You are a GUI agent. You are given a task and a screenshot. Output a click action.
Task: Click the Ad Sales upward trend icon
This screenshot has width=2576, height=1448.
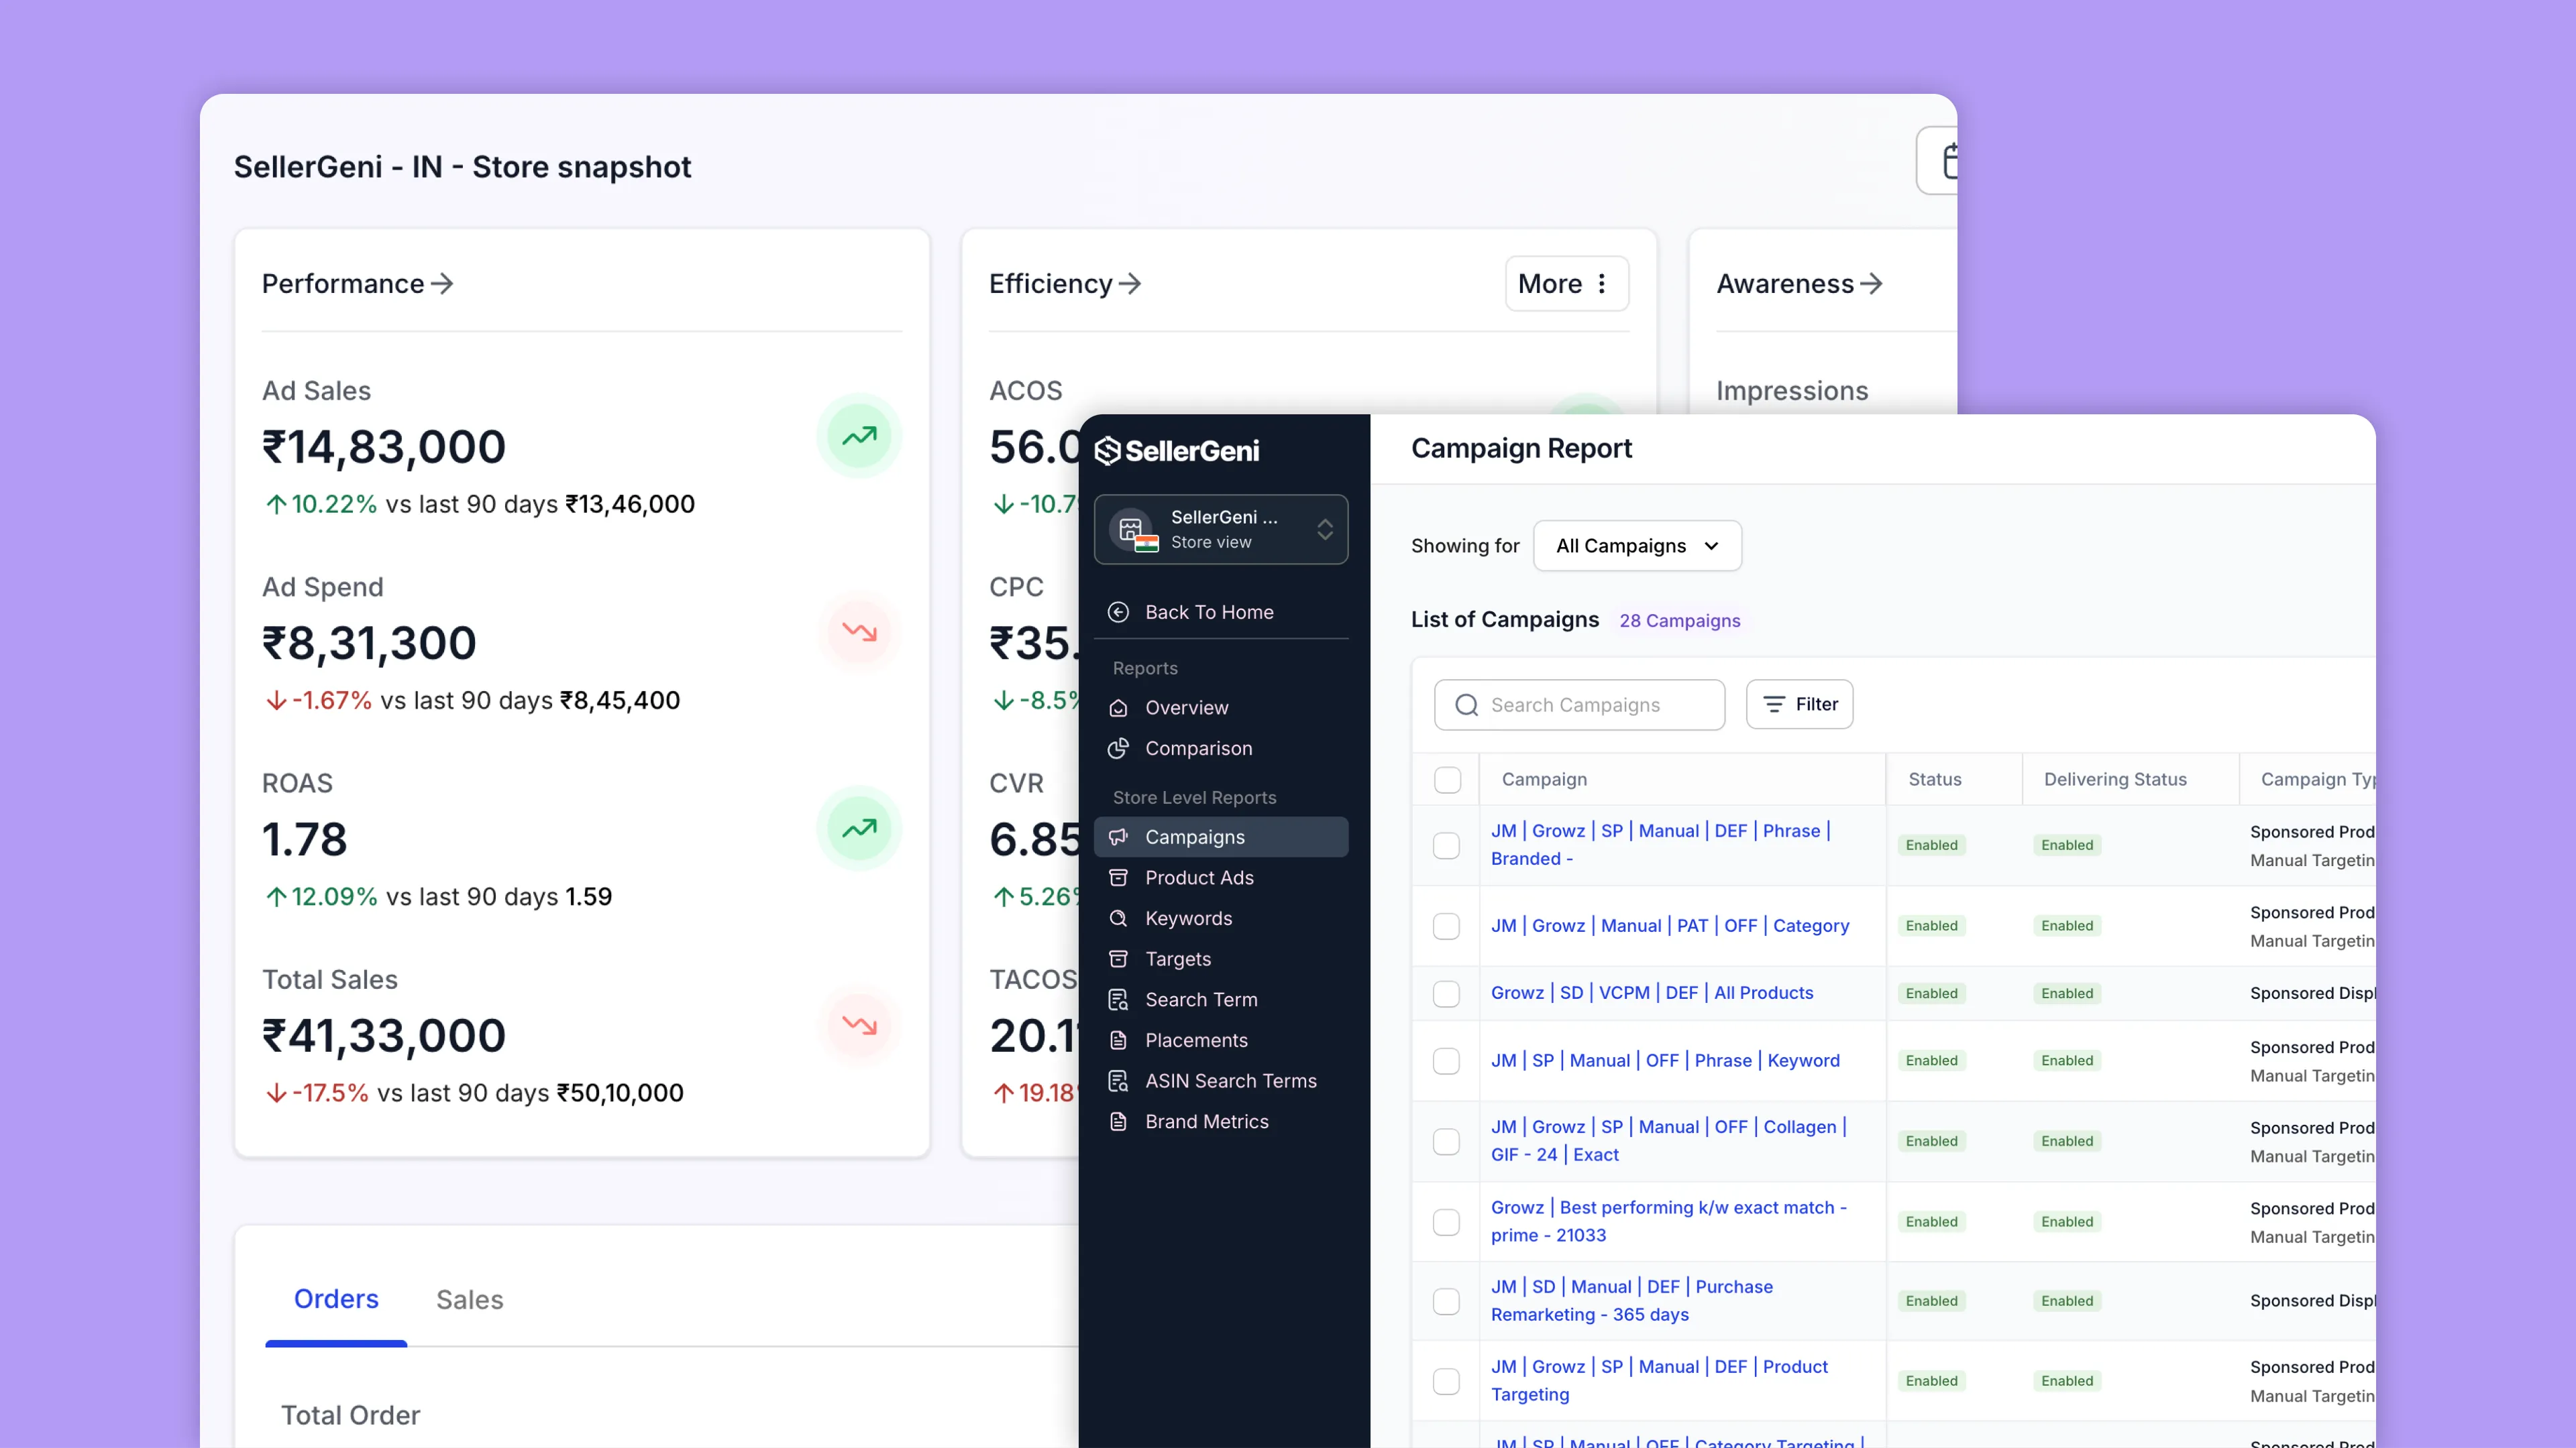pos(859,436)
